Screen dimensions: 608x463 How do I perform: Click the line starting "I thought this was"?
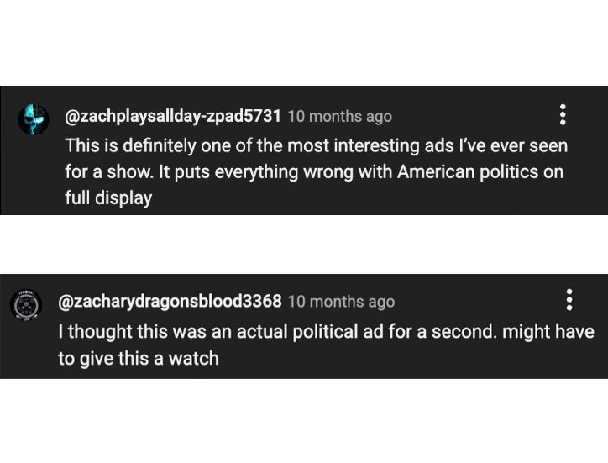tap(326, 332)
